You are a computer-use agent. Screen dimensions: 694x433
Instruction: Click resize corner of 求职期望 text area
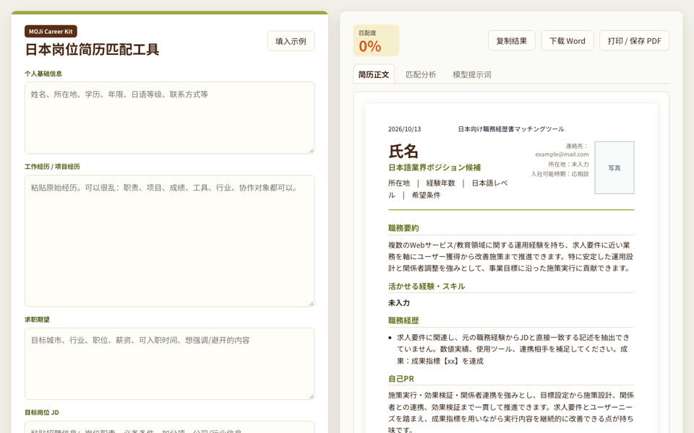(x=312, y=397)
